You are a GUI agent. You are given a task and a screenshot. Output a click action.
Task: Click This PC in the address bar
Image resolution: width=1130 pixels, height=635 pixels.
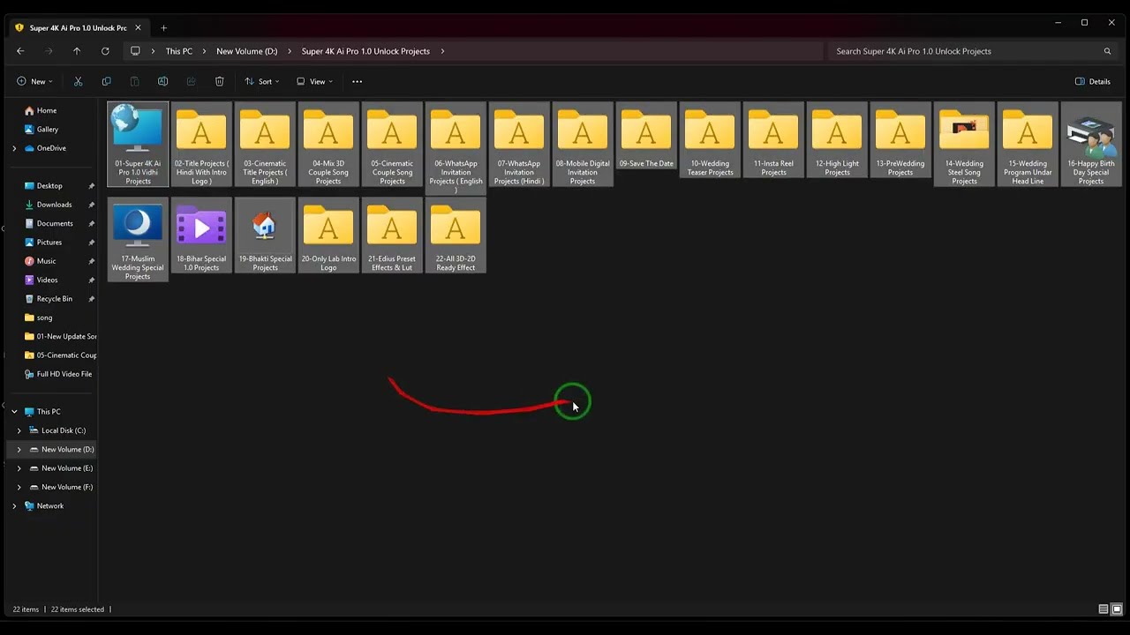[179, 51]
